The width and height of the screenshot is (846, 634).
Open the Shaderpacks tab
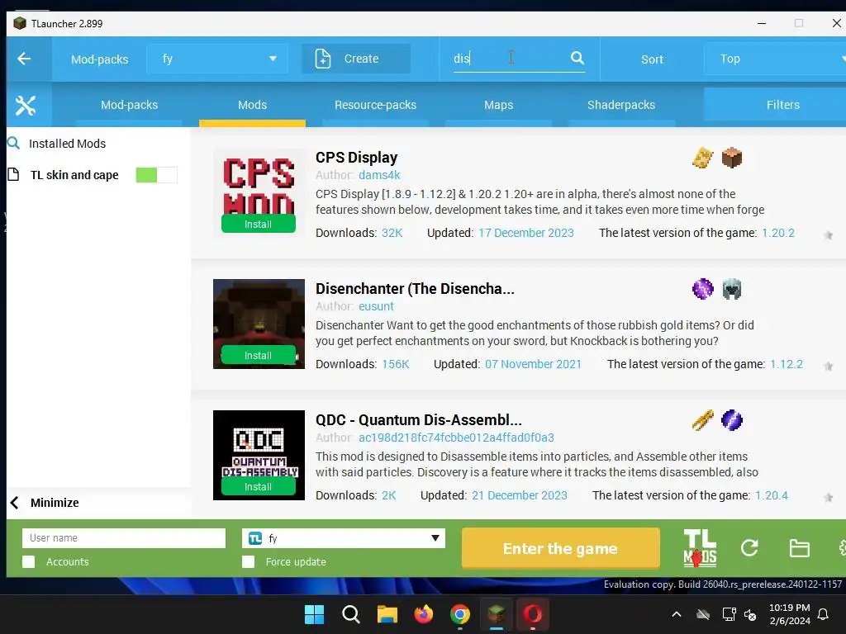tap(621, 105)
